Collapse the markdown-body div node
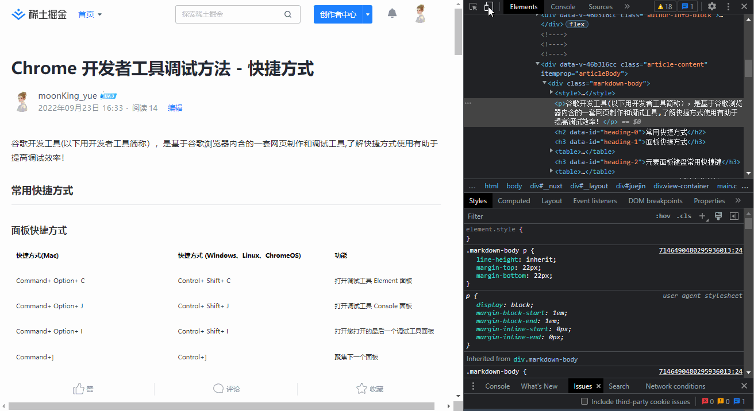754x411 pixels. click(x=545, y=83)
